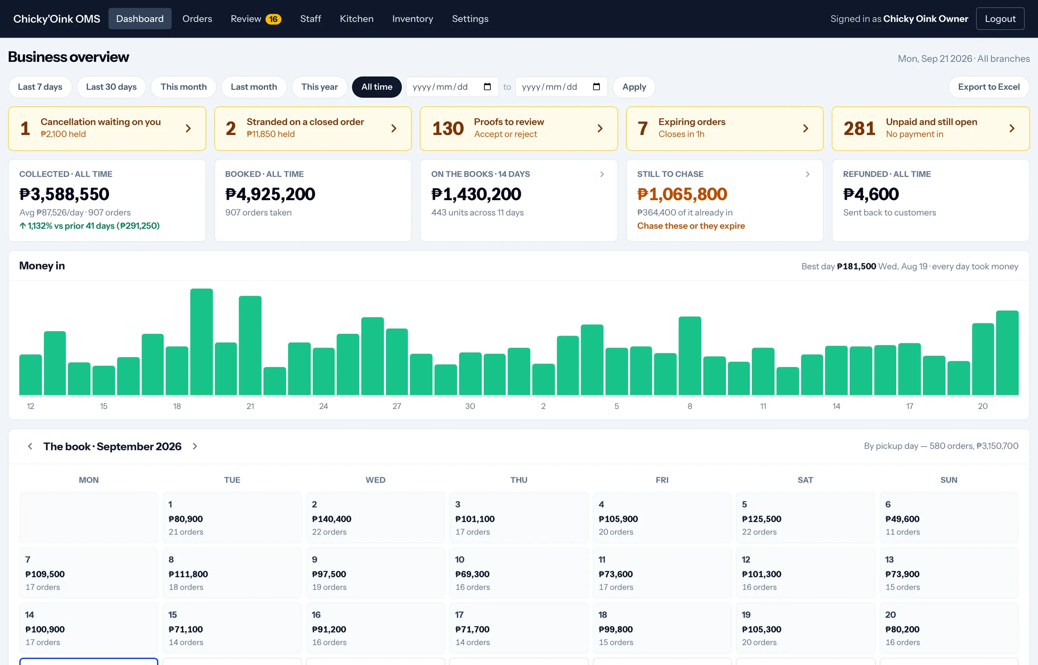Screen dimensions: 1038x665
Task: Open the Staff tab
Action: [x=311, y=19]
